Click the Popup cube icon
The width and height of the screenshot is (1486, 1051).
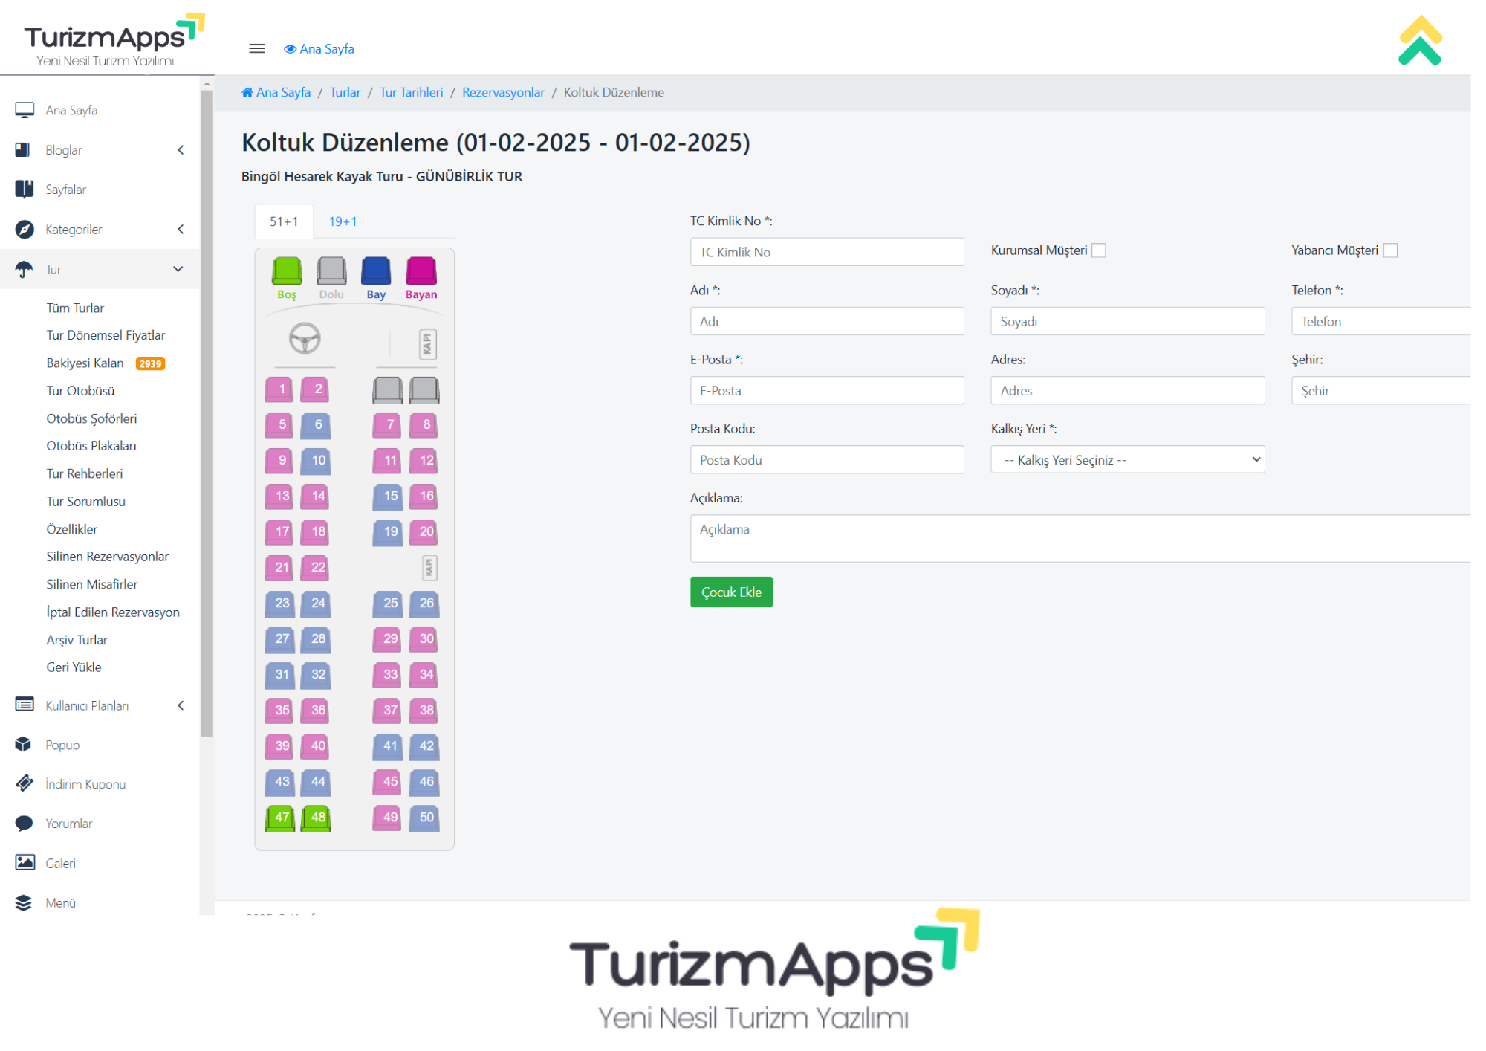(24, 744)
